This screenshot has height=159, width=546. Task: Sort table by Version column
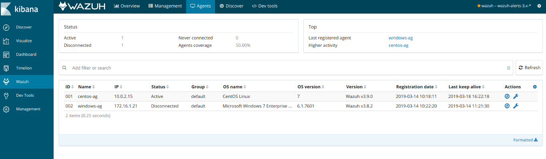coord(356,87)
